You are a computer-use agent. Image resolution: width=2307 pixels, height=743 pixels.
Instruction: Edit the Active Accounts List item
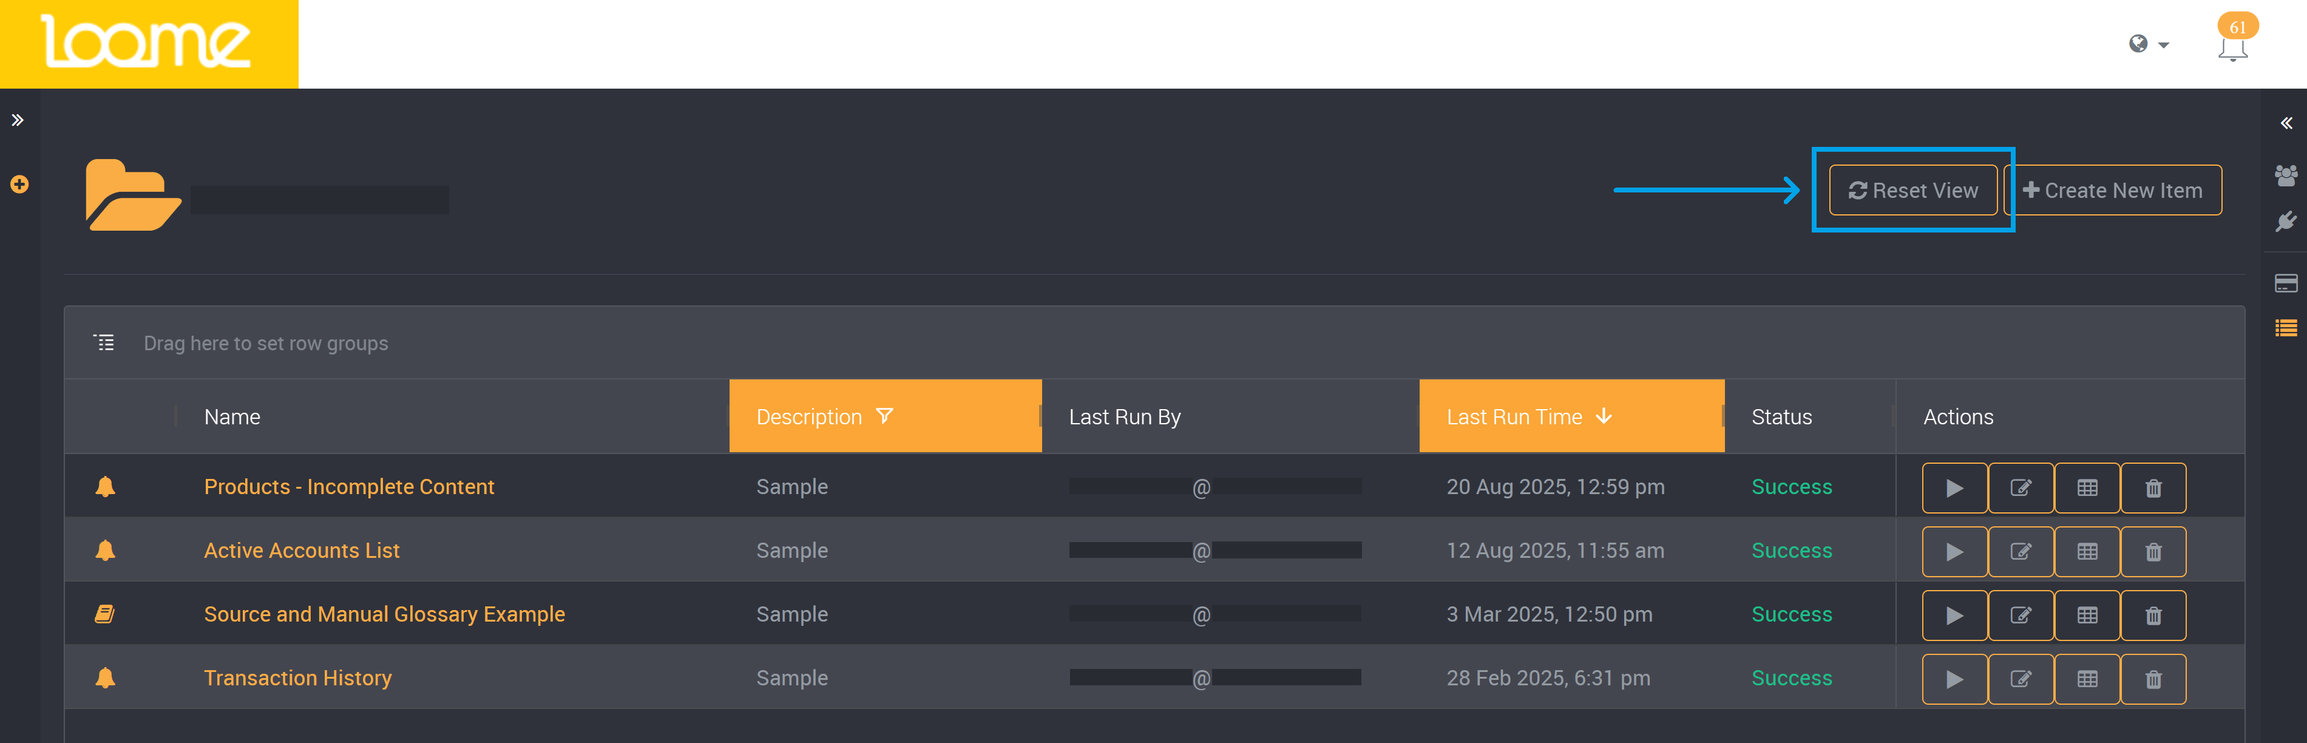pyautogui.click(x=2021, y=551)
